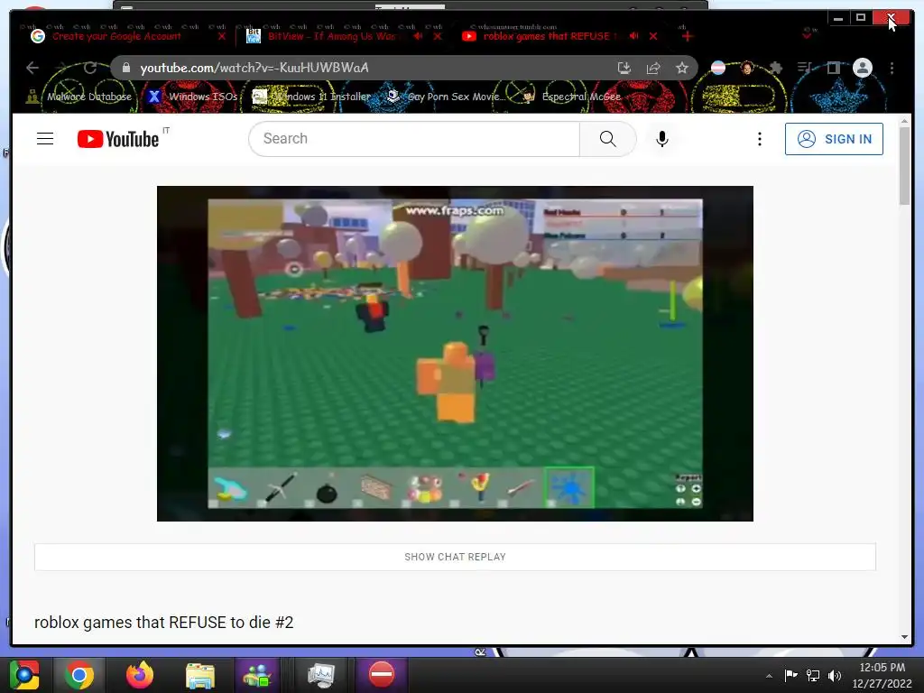The height and width of the screenshot is (693, 924).
Task: Click the SIGN IN button
Action: tap(834, 139)
